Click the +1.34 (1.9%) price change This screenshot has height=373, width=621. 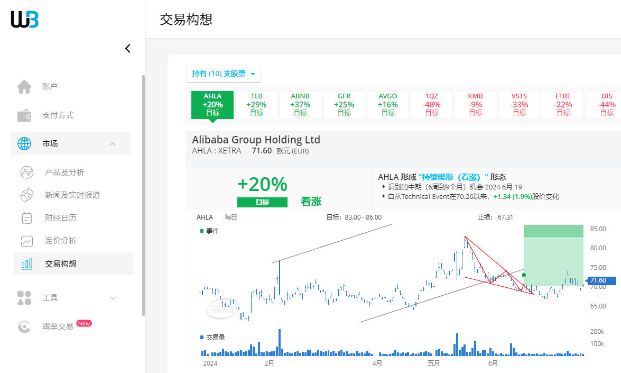pos(513,197)
